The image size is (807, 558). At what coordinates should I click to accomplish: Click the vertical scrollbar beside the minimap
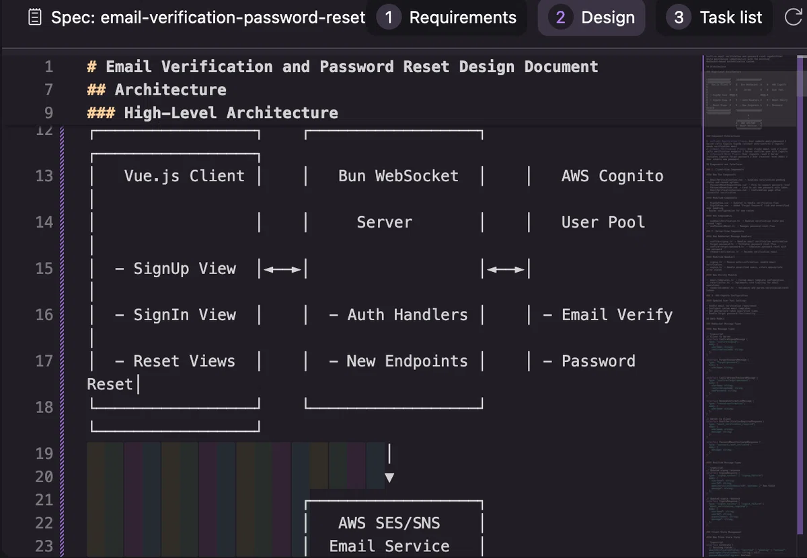(800, 306)
